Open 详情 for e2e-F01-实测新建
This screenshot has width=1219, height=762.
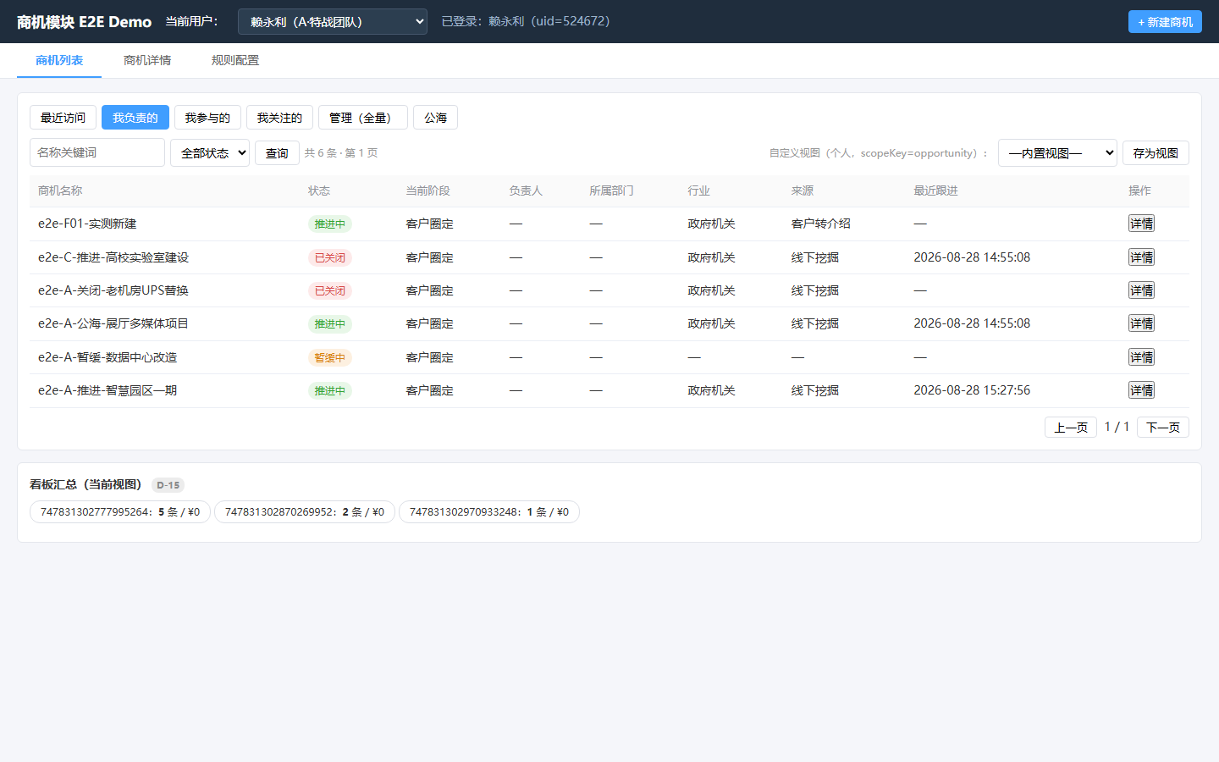click(x=1141, y=224)
